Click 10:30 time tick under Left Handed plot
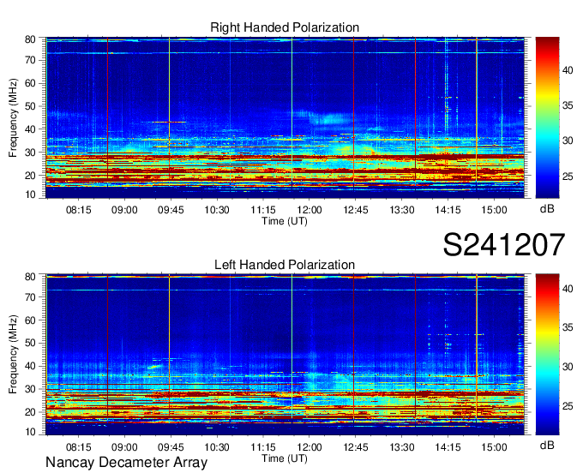The image size is (583, 473). 217,446
